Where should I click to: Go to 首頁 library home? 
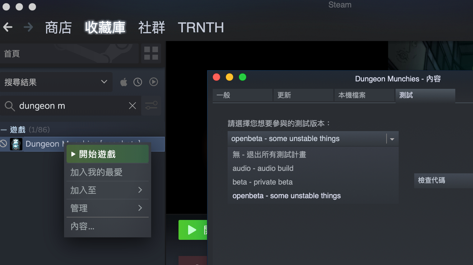pyautogui.click(x=69, y=53)
